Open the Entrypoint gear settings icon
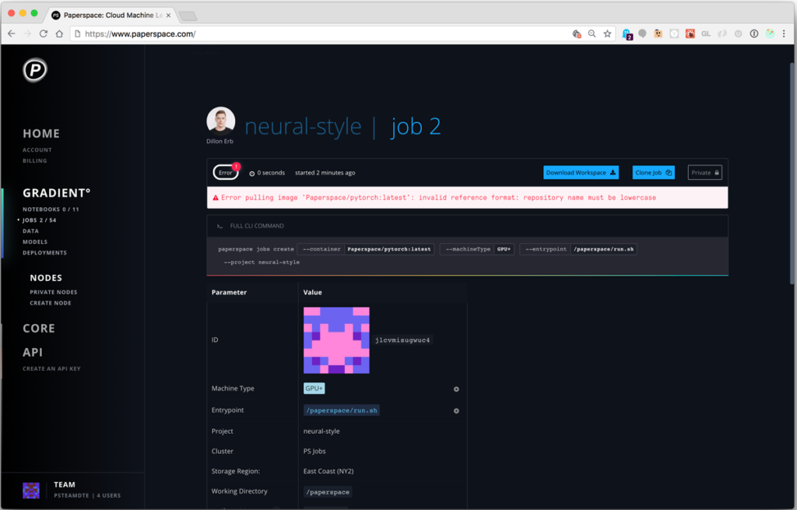Image resolution: width=797 pixels, height=510 pixels. click(x=455, y=410)
